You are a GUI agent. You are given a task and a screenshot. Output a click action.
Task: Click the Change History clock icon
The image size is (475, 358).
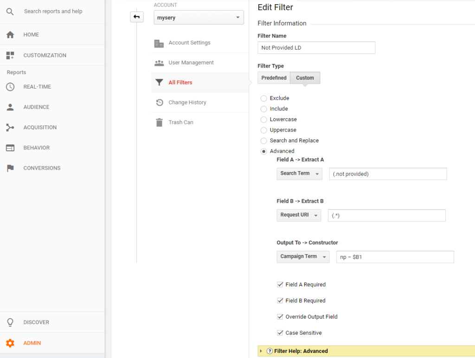159,102
